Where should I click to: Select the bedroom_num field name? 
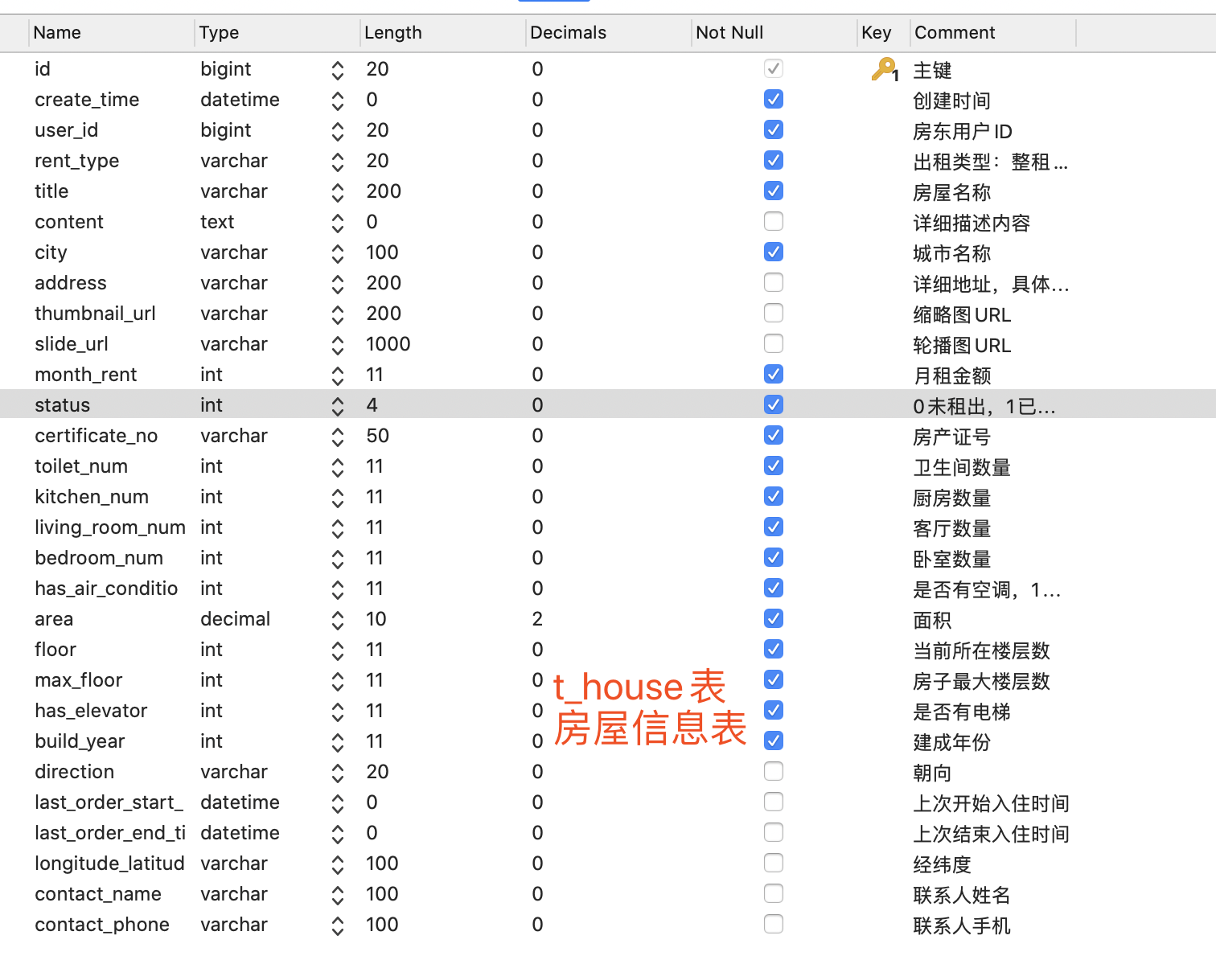[99, 558]
